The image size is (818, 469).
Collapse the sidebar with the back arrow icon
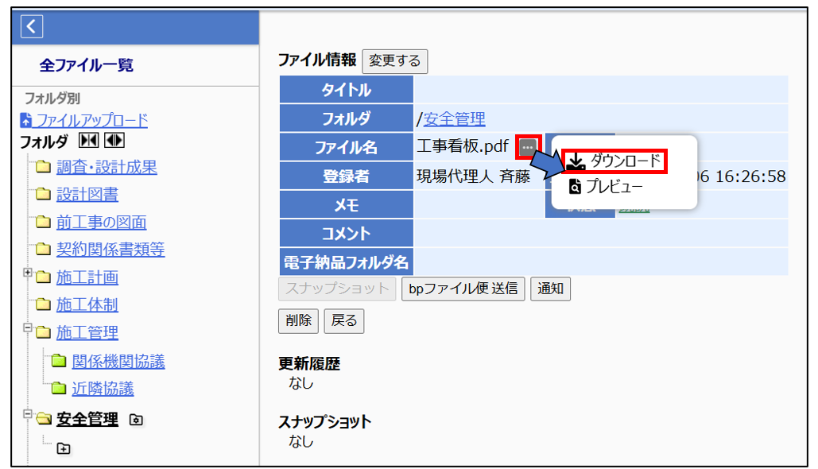click(32, 27)
